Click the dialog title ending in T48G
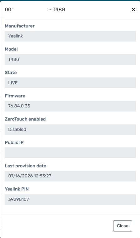The width and height of the screenshot is (140, 238). [x=35, y=10]
